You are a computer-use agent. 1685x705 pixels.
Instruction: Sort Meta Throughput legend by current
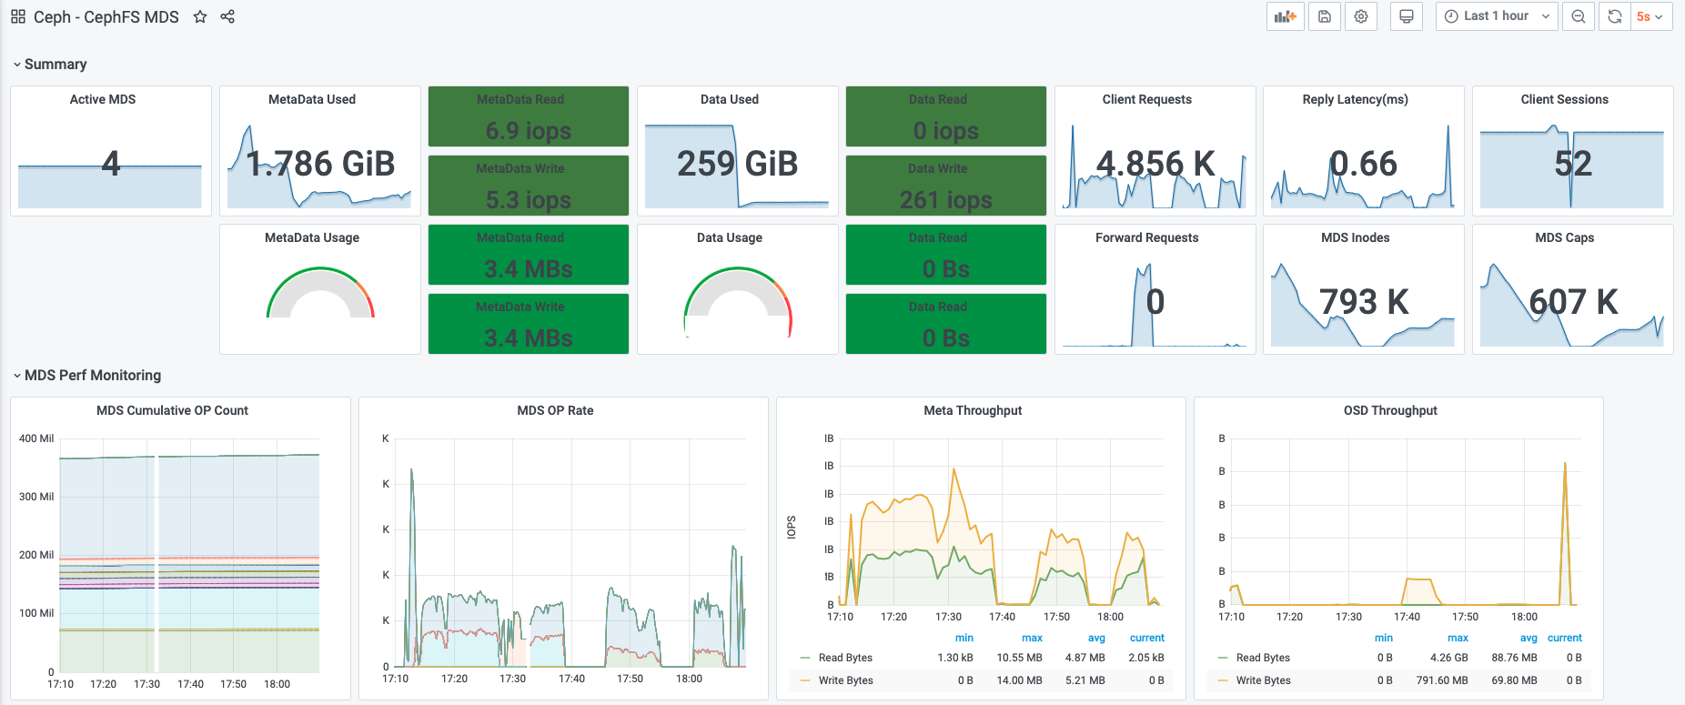(x=1147, y=638)
